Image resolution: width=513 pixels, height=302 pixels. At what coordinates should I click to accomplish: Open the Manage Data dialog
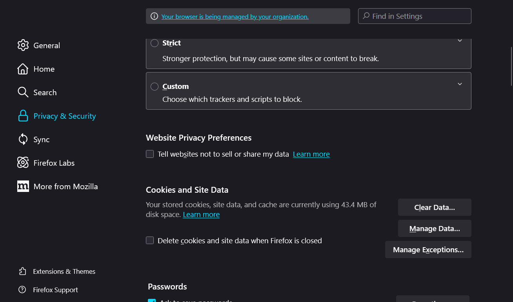click(435, 228)
